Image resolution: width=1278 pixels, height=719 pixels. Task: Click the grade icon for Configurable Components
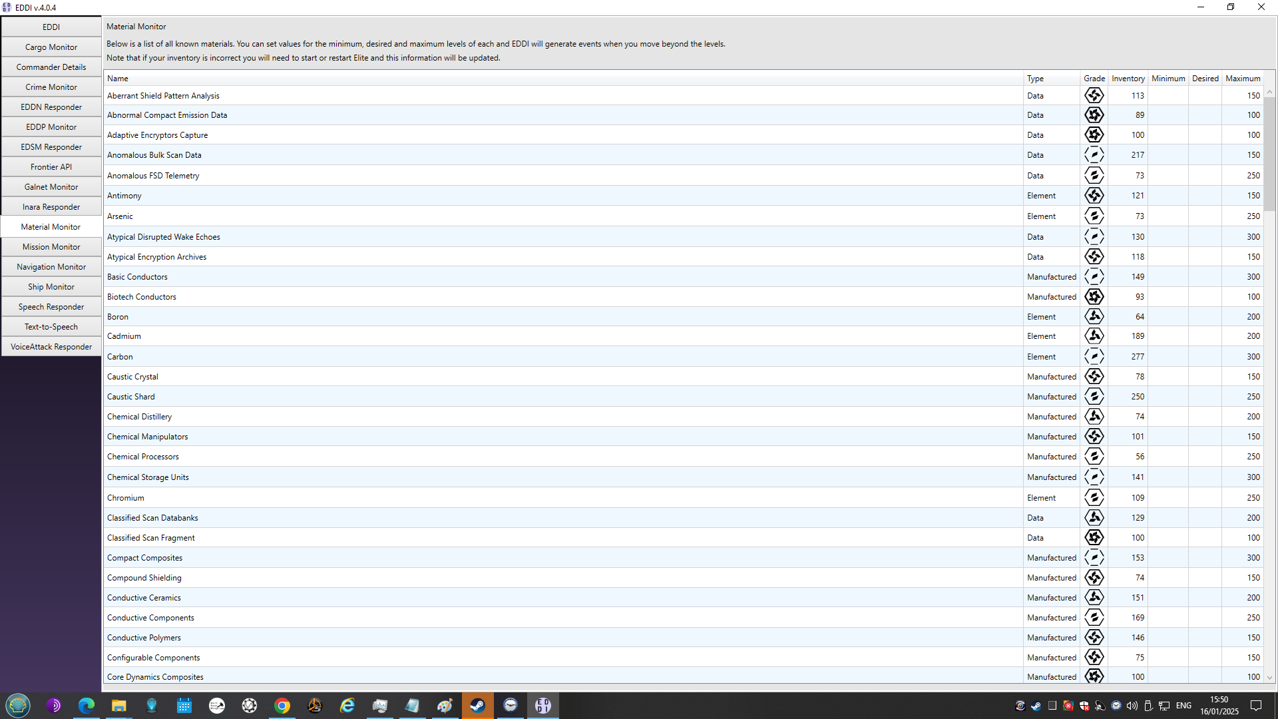[1094, 657]
